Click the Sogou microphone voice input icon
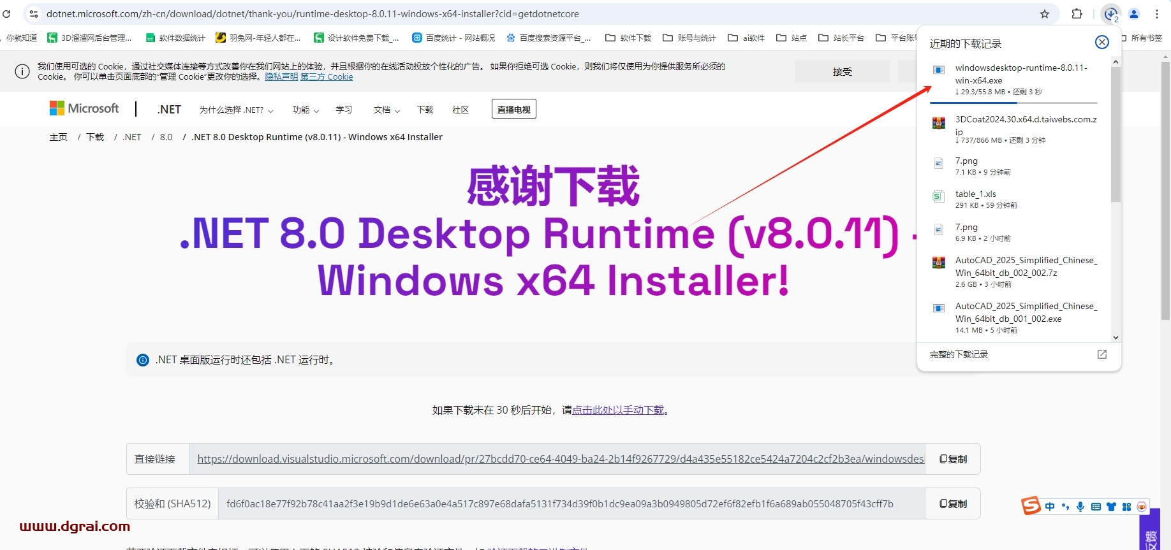This screenshot has width=1171, height=550. 1080,507
